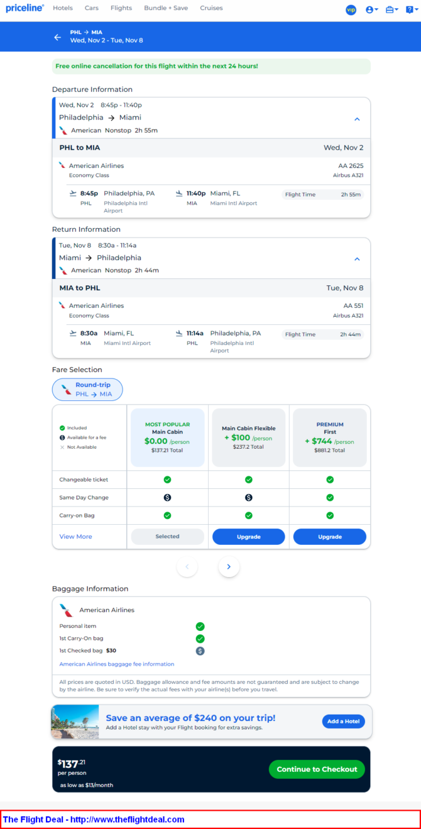The height and width of the screenshot is (829, 421).
Task: Click the Available for a fee legend icon
Action: point(62,437)
